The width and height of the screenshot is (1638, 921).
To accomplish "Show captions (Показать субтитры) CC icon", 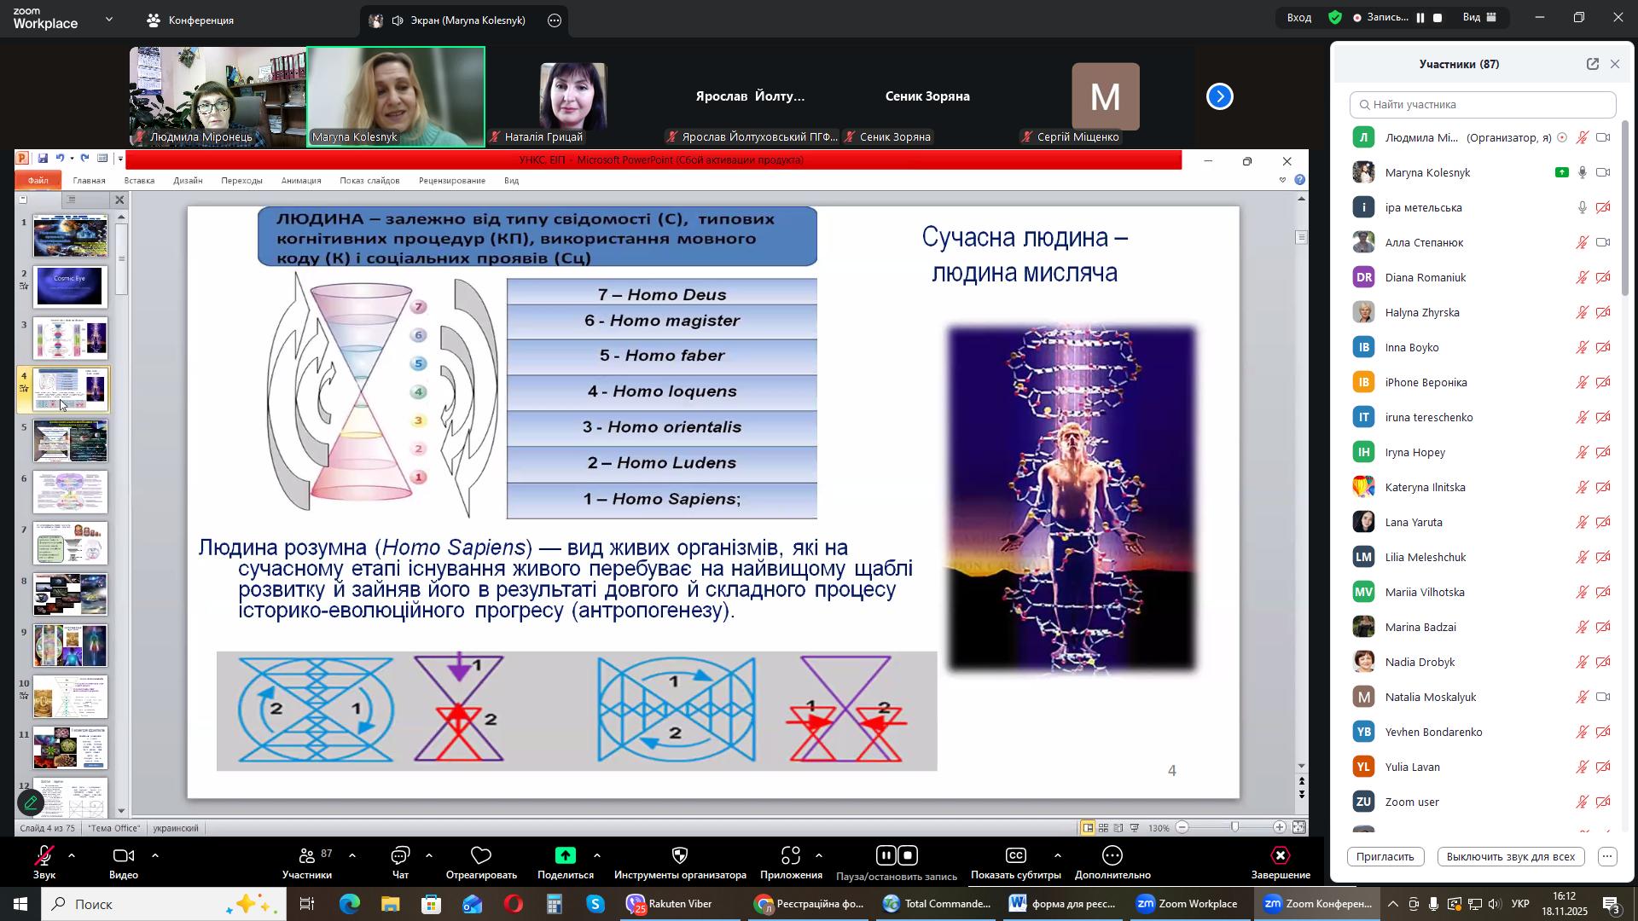I will tap(1015, 856).
